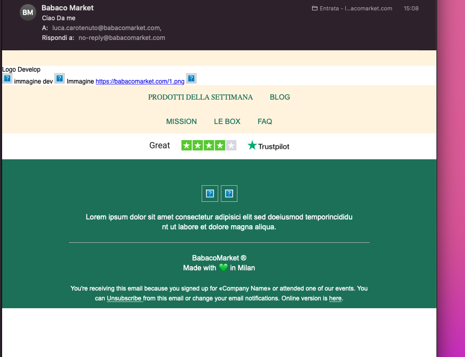Open the FAQ navigation link

[265, 121]
